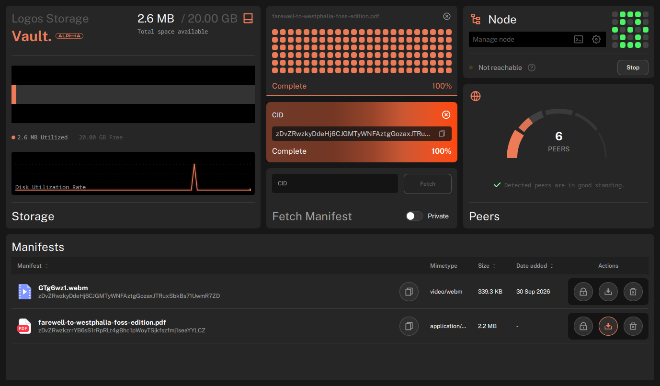This screenshot has width=660, height=386.
Task: Toggle the Private switch on
Action: point(414,216)
